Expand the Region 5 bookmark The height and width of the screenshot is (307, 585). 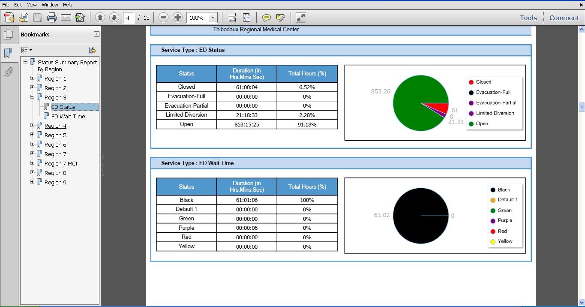tap(32, 135)
